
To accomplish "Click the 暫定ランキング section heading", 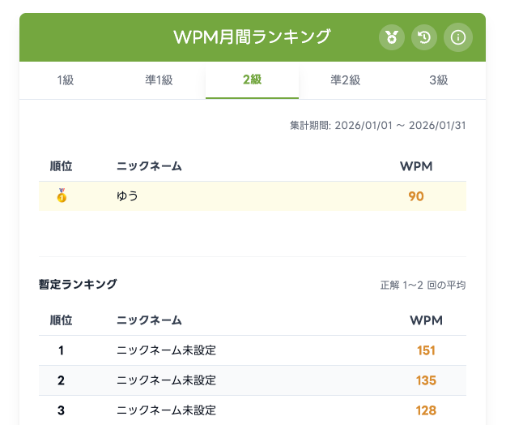I will click(x=78, y=284).
